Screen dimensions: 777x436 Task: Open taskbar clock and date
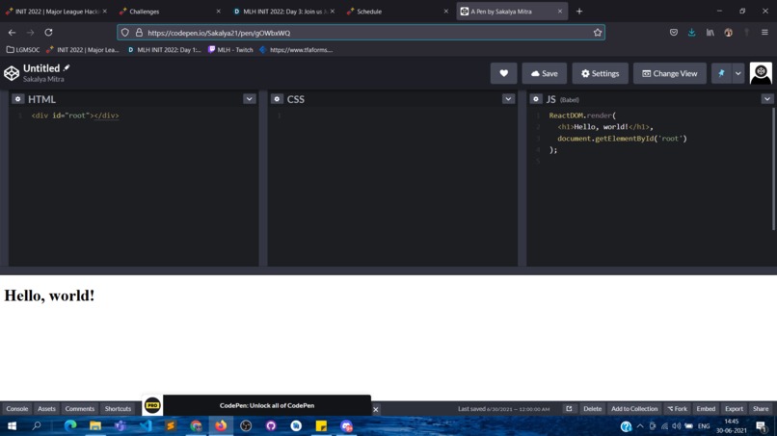point(732,425)
